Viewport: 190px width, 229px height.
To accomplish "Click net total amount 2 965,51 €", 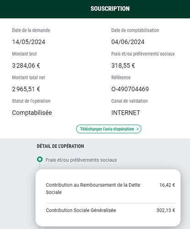I will 26,89.
